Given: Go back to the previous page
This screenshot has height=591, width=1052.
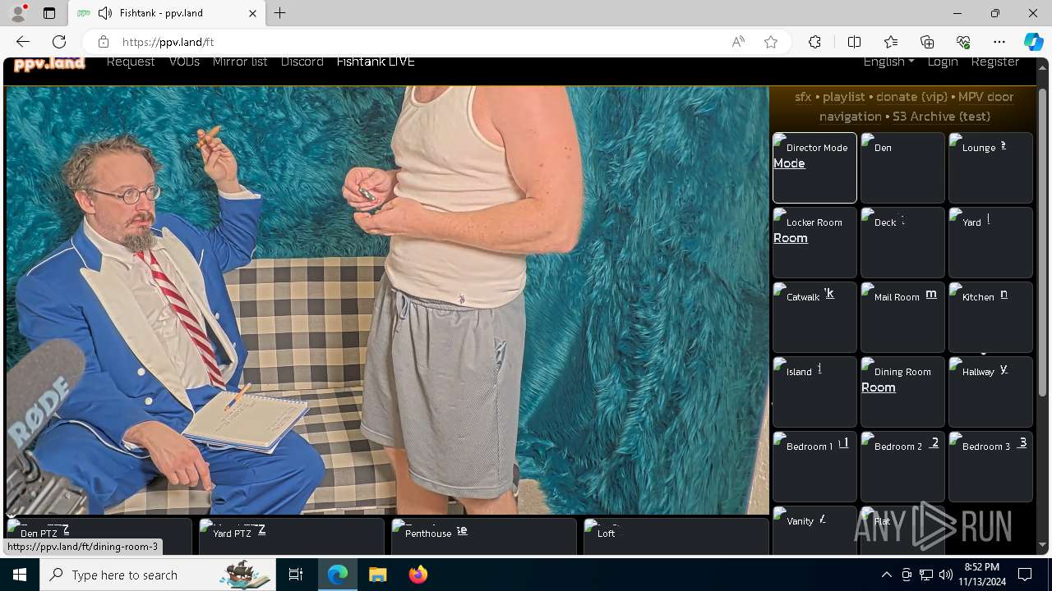Looking at the screenshot, I should [23, 42].
